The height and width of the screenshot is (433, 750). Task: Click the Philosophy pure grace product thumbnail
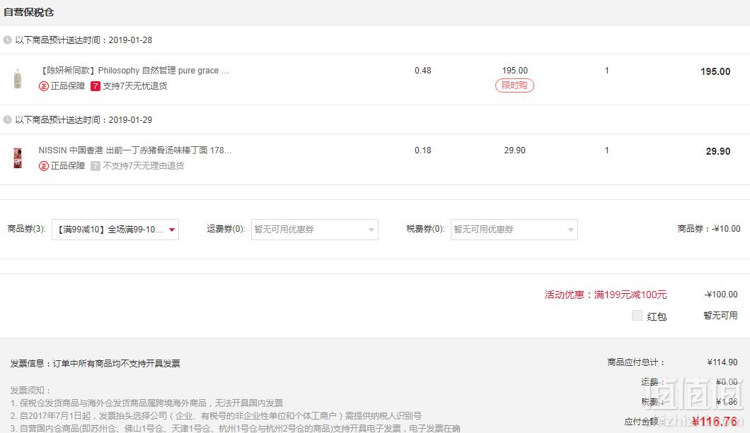[x=18, y=78]
